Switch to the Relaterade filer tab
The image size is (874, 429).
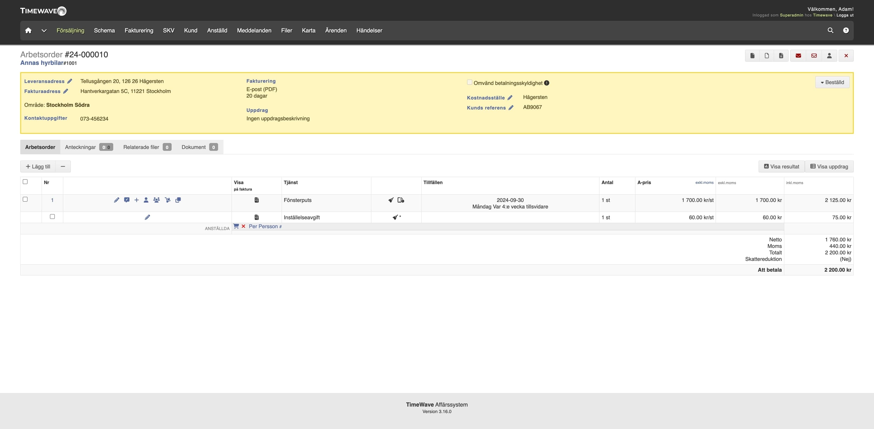(x=147, y=147)
